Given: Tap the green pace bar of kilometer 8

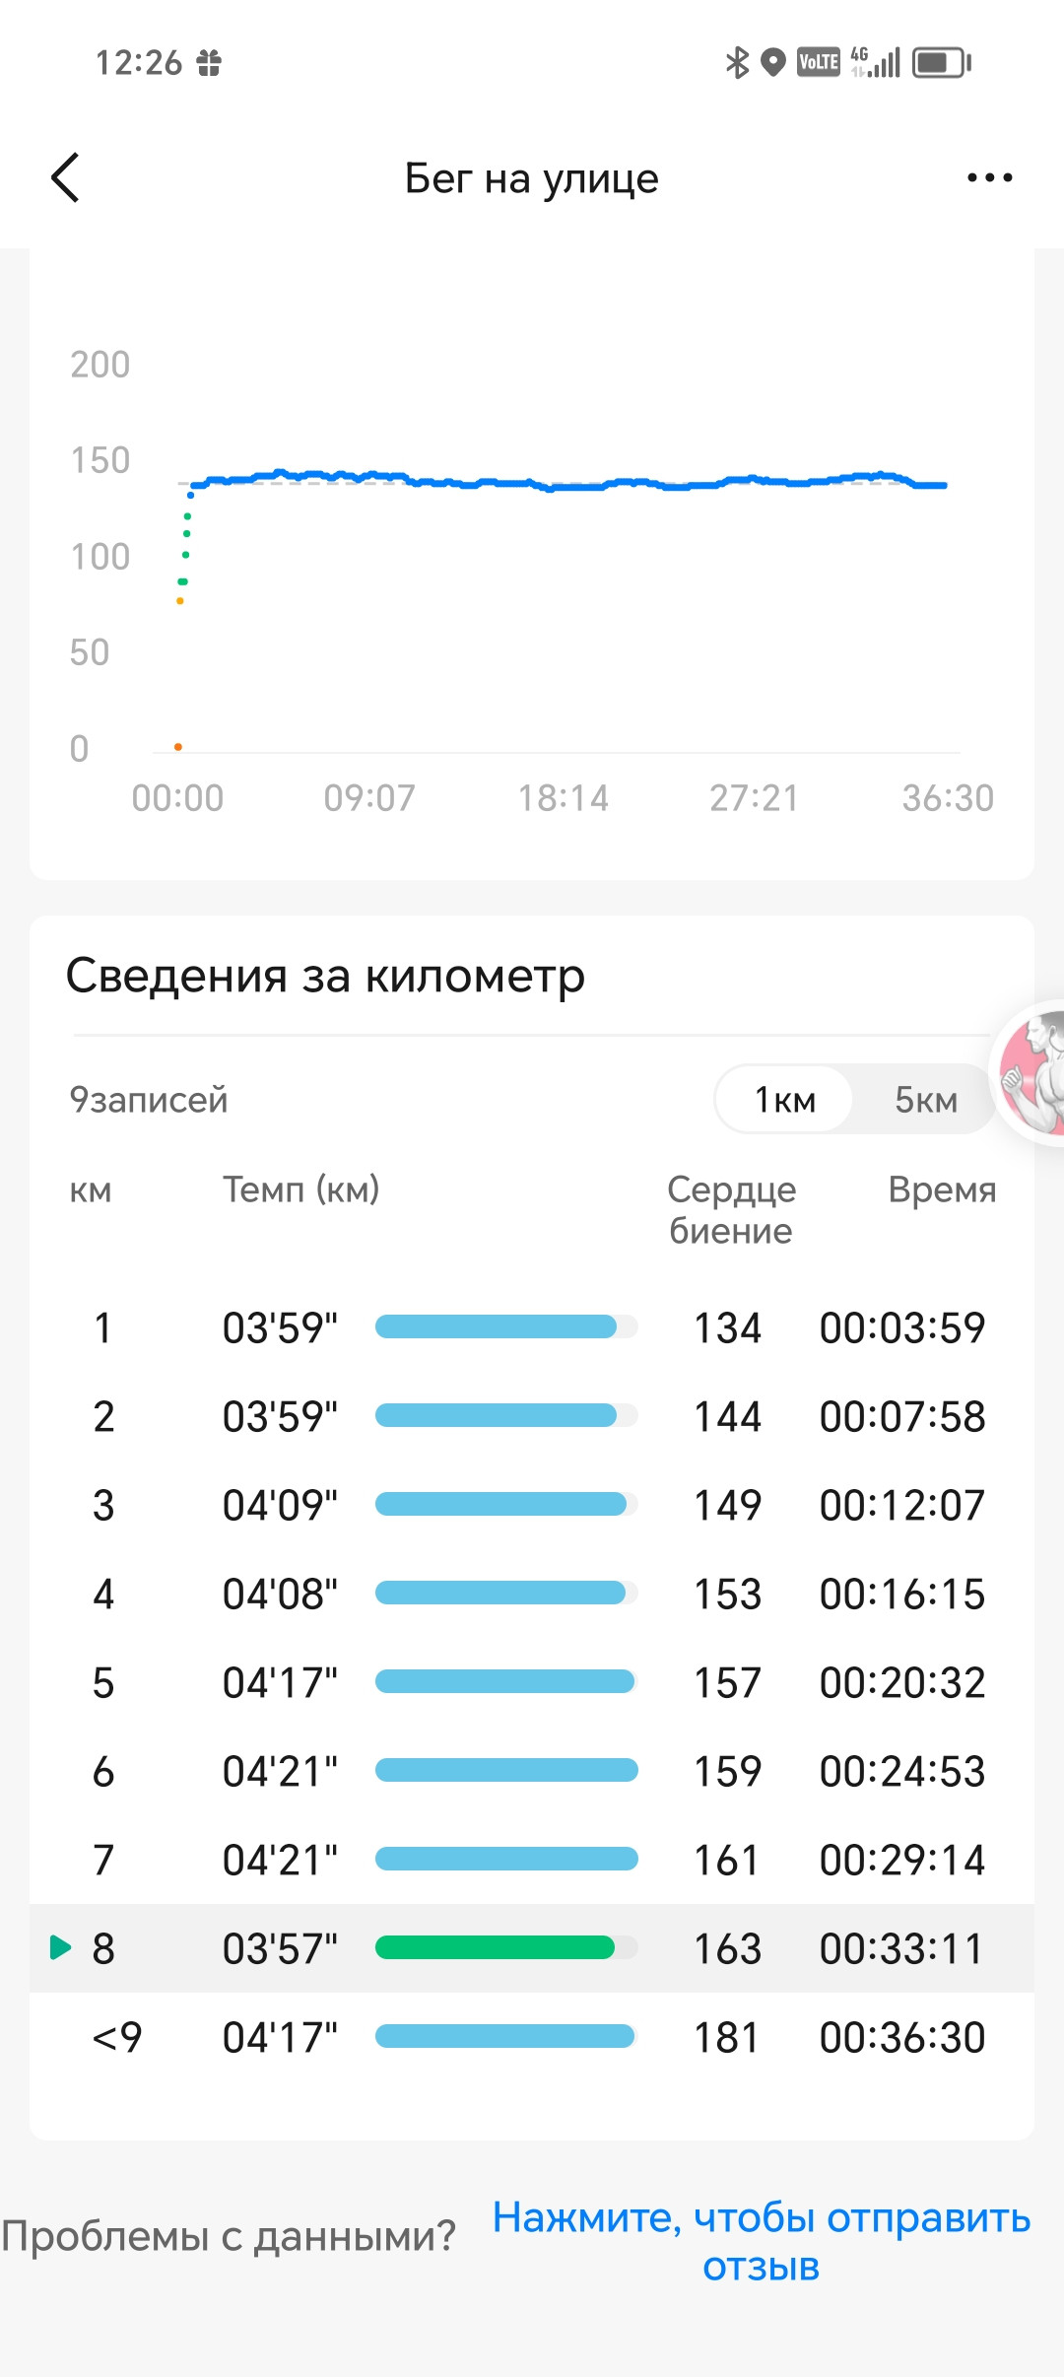Looking at the screenshot, I should point(495,1947).
